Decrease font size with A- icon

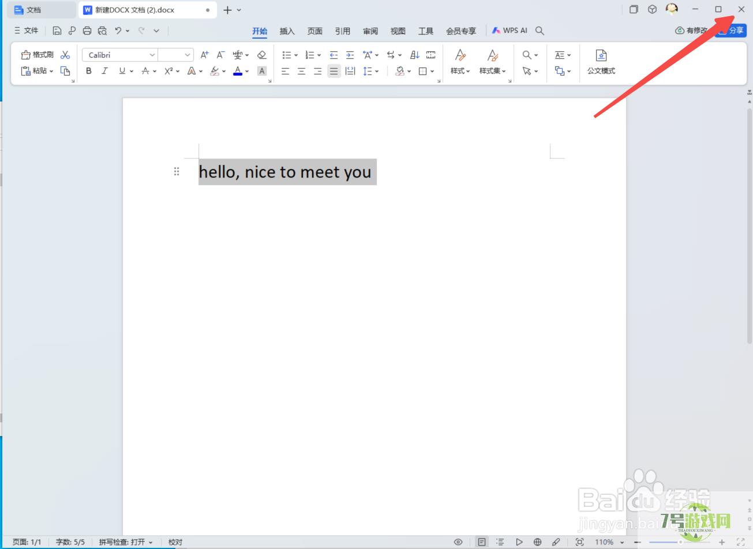coord(220,55)
